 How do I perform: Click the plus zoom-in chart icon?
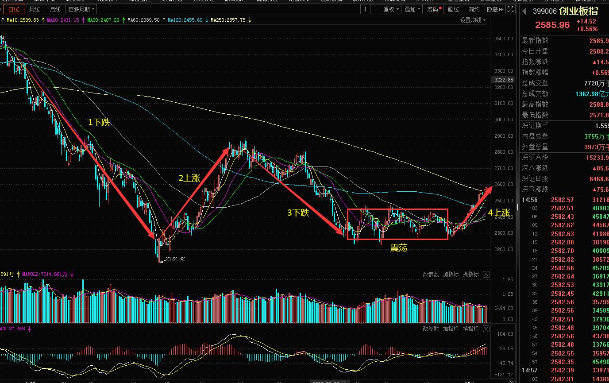click(365, 9)
